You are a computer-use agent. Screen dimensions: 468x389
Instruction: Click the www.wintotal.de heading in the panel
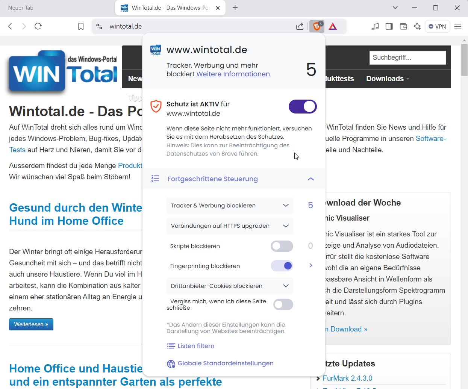point(207,50)
